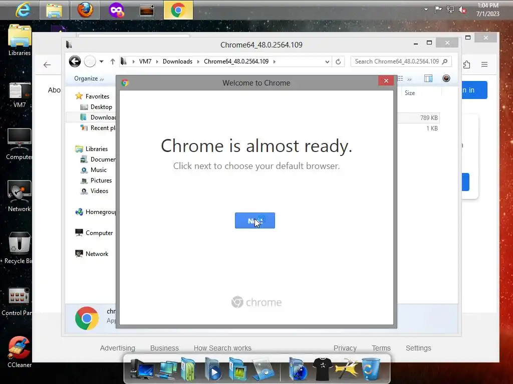This screenshot has height=384, width=513.
Task: Go back in the Explorer window
Action: tap(75, 61)
